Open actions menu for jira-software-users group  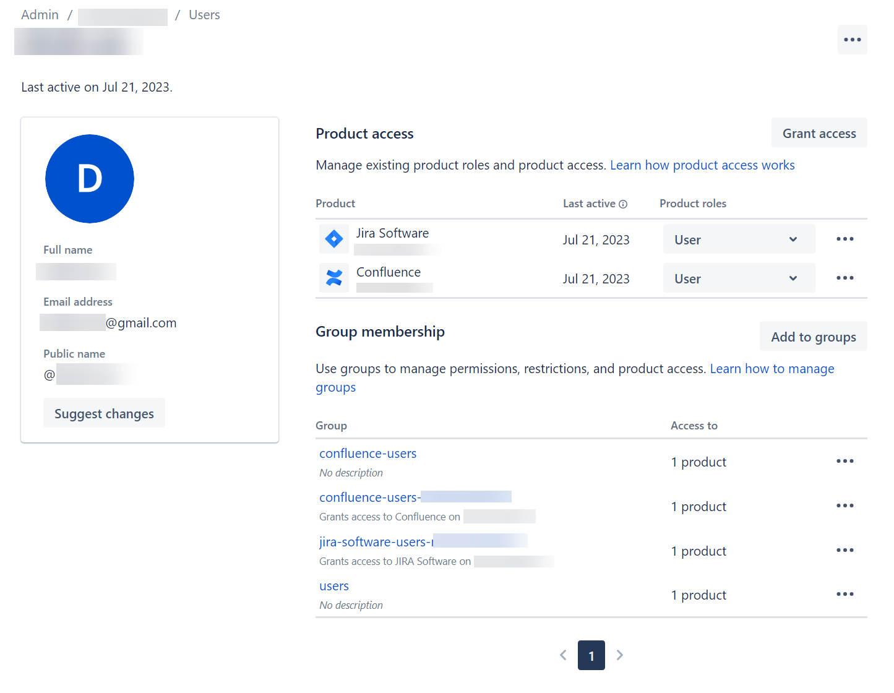(845, 549)
